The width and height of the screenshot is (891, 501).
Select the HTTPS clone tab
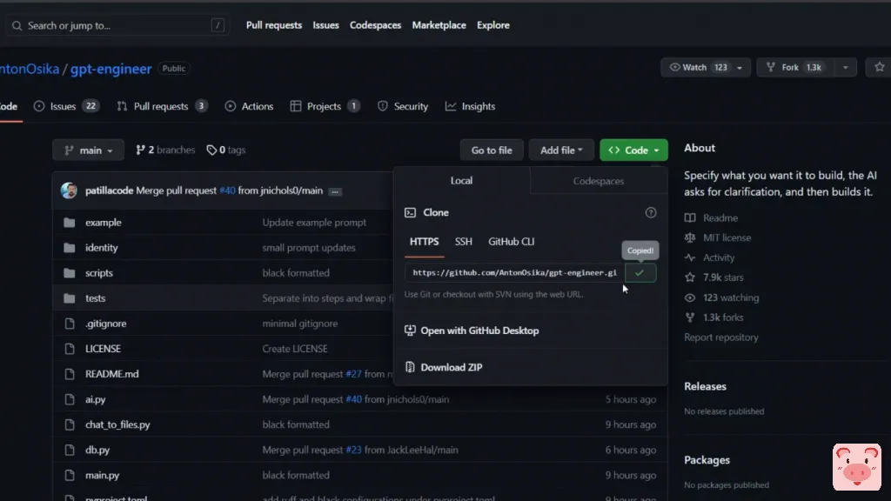click(424, 242)
